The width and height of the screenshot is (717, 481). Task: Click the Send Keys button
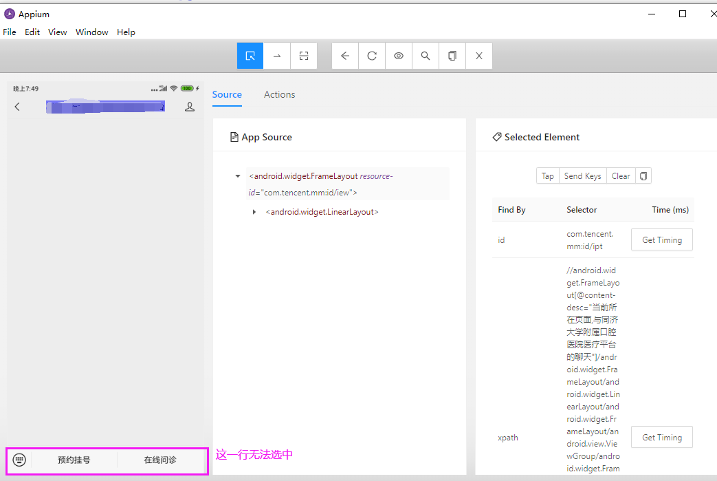coord(582,176)
